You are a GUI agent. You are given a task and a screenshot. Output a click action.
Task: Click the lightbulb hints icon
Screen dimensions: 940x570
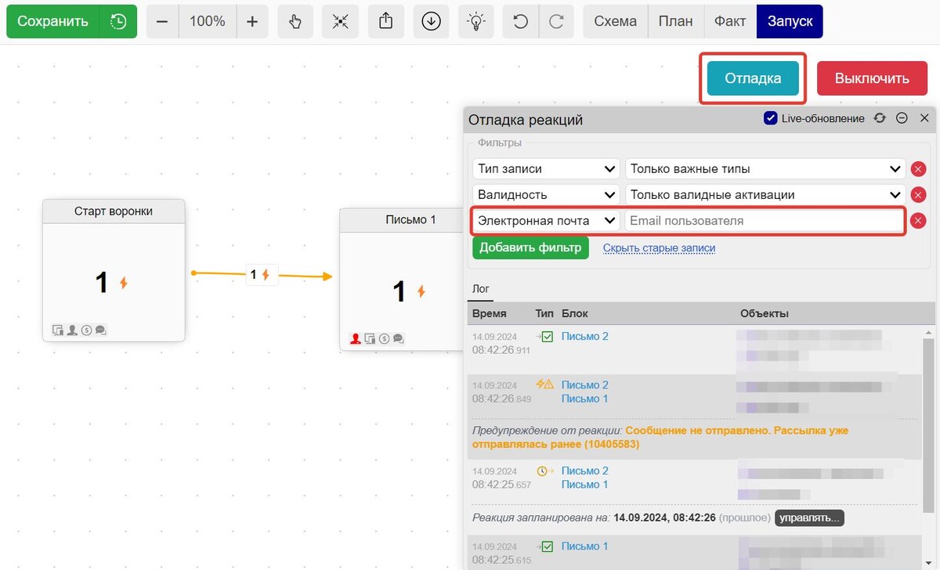click(475, 22)
